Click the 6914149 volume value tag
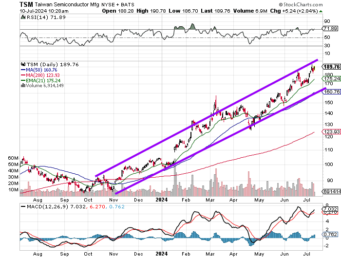This screenshot has width=341, height=258. (332, 193)
